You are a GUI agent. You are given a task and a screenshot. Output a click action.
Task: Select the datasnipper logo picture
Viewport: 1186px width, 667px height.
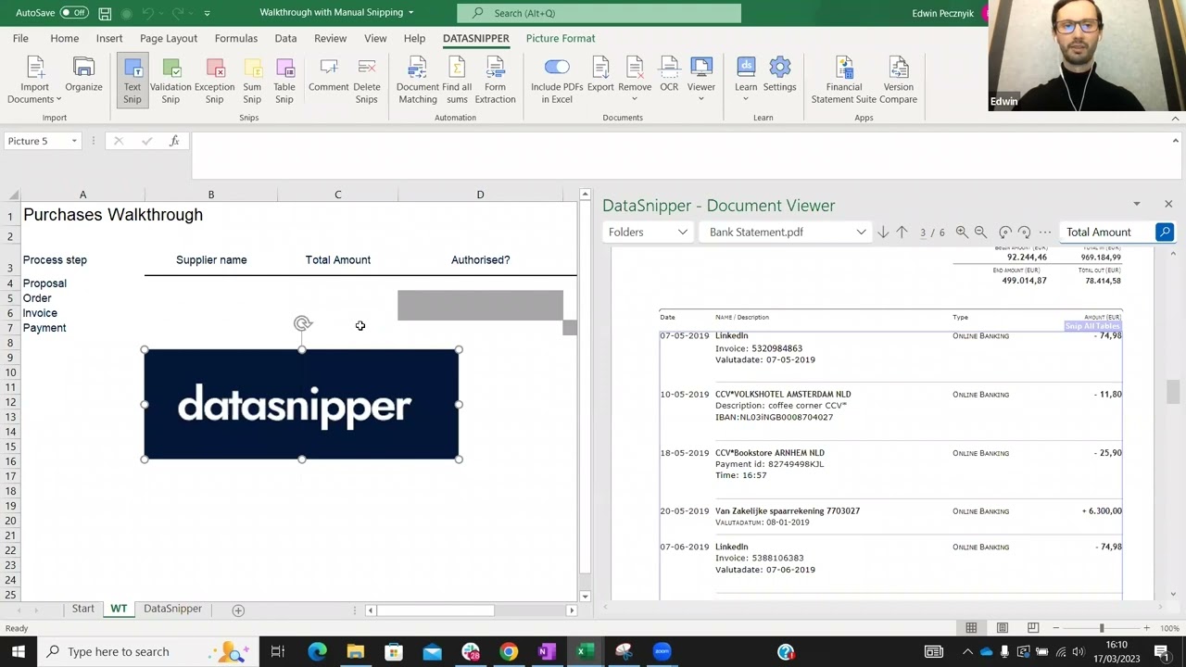point(301,404)
